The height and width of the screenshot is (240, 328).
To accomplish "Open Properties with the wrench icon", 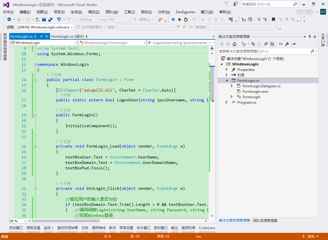I will 287,44.
